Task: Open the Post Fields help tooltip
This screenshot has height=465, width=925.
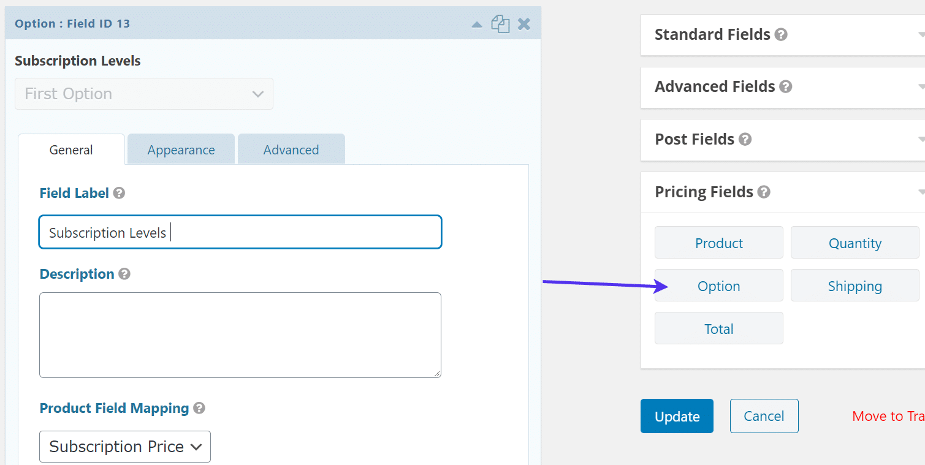Action: coord(745,139)
